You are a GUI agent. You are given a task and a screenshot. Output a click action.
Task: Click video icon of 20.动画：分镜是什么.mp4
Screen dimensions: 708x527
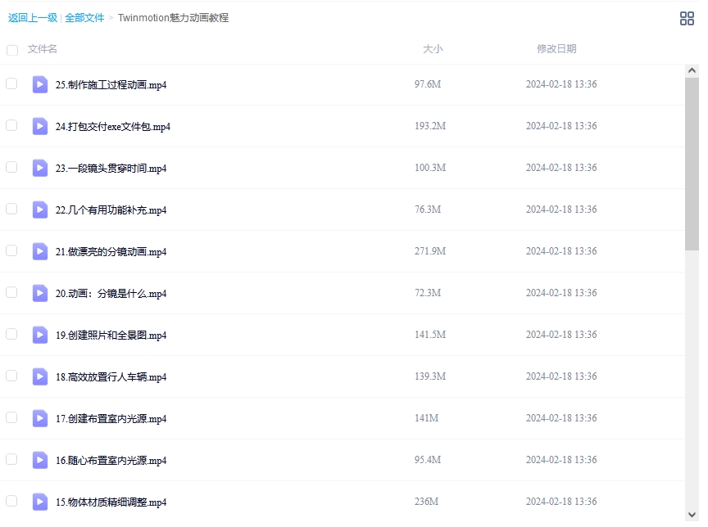click(39, 293)
